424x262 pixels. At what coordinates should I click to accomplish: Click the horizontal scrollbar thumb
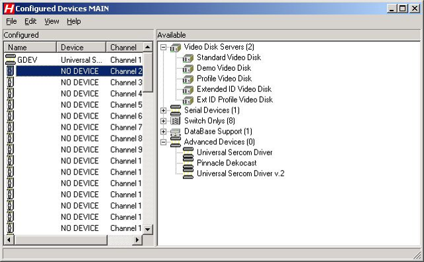[x=61, y=240]
